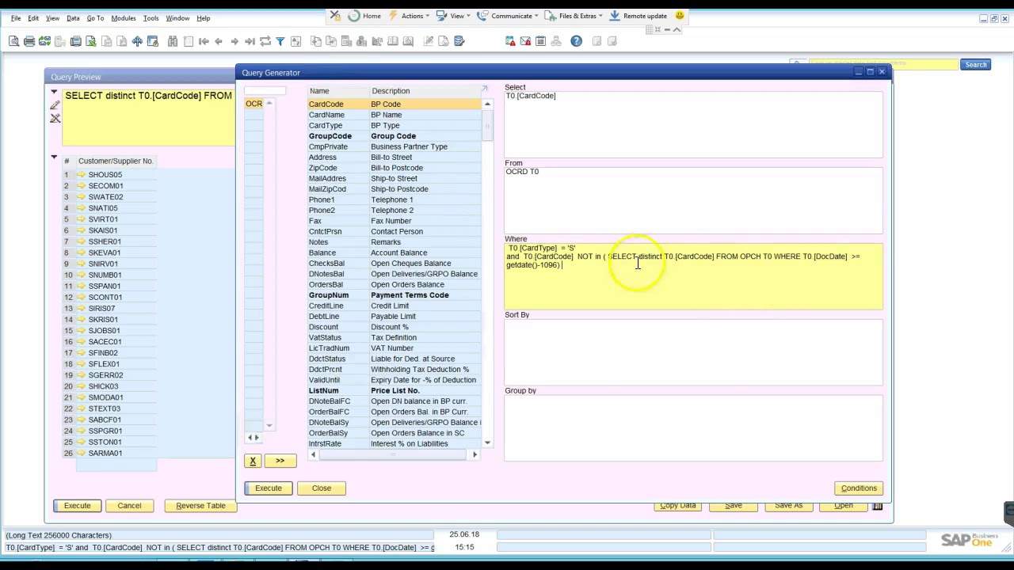Click Remote update download icon
Screen dimensions: 1014x570
click(615, 16)
